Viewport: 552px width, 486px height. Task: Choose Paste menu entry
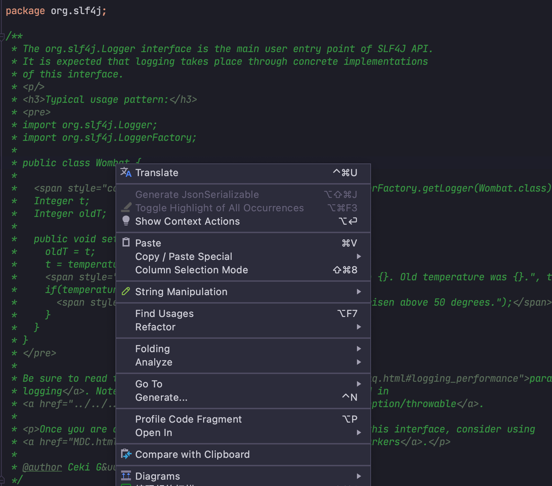coord(243,243)
